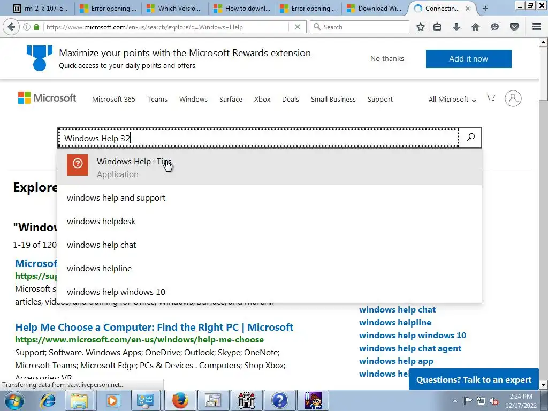This screenshot has width=548, height=411.
Task: Open the shopping cart icon
Action: click(491, 98)
